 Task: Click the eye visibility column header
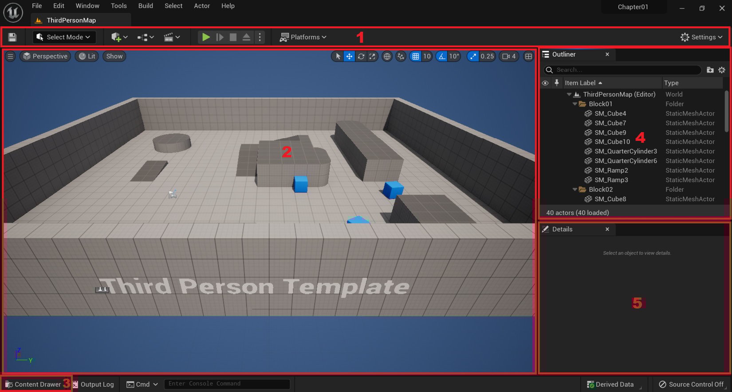click(545, 83)
